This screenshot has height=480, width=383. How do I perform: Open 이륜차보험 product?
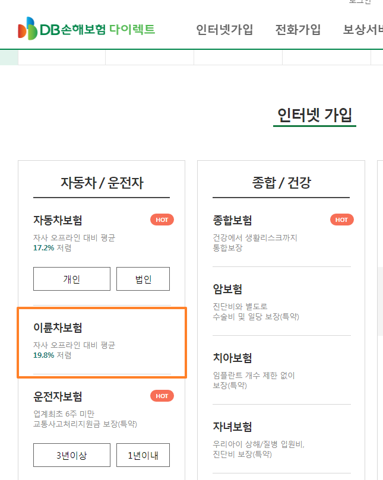click(x=58, y=328)
